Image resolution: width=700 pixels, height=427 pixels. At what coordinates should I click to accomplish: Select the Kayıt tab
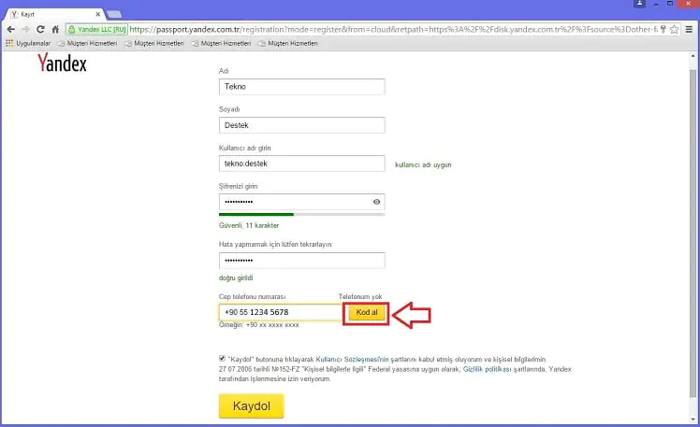pyautogui.click(x=53, y=14)
